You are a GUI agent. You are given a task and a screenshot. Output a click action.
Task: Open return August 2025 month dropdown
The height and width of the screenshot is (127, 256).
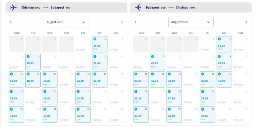pos(191,22)
